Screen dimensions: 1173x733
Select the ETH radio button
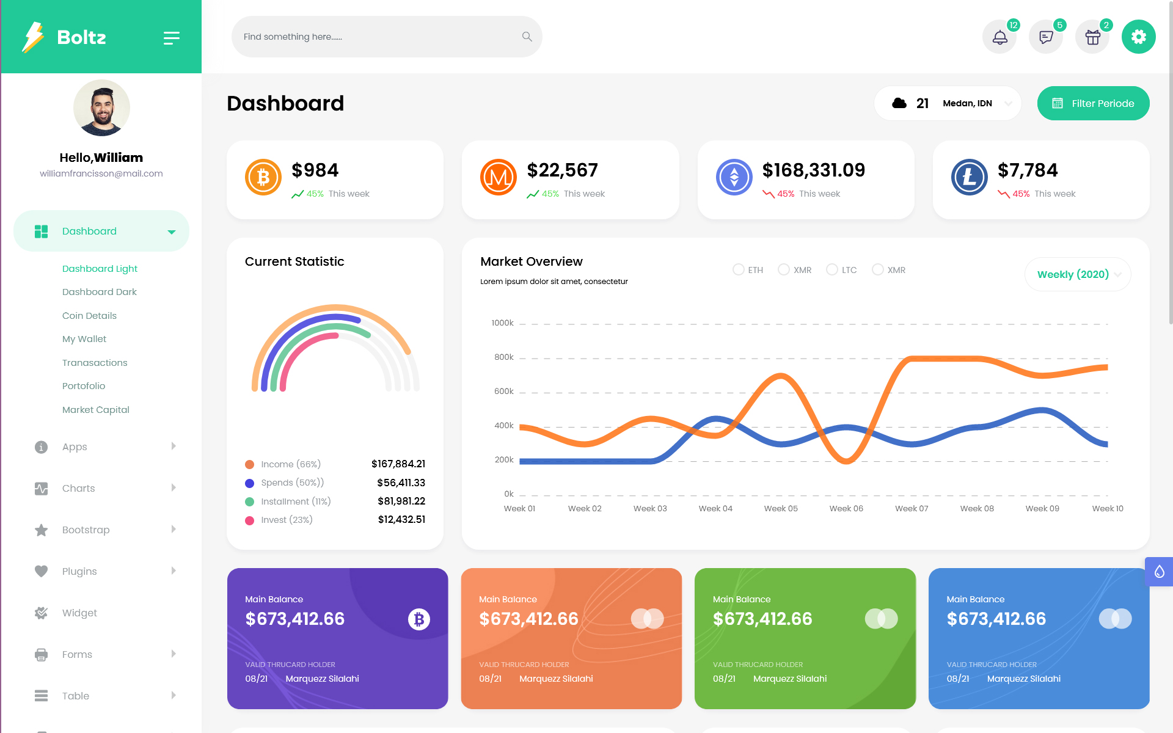[x=738, y=269]
